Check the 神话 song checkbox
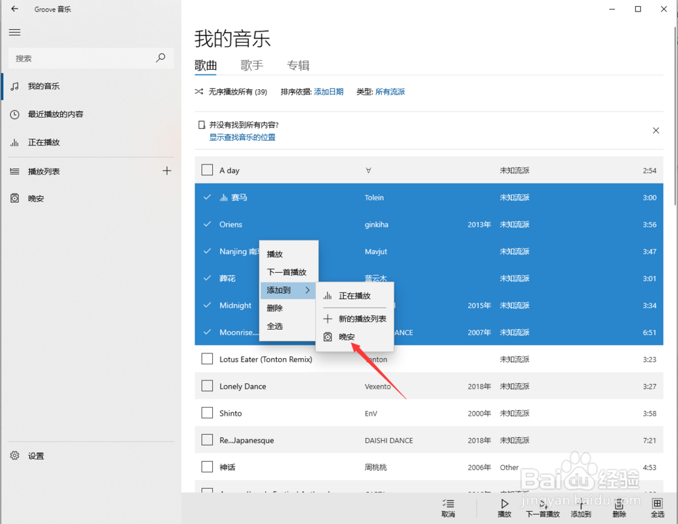This screenshot has width=678, height=524. pyautogui.click(x=207, y=467)
